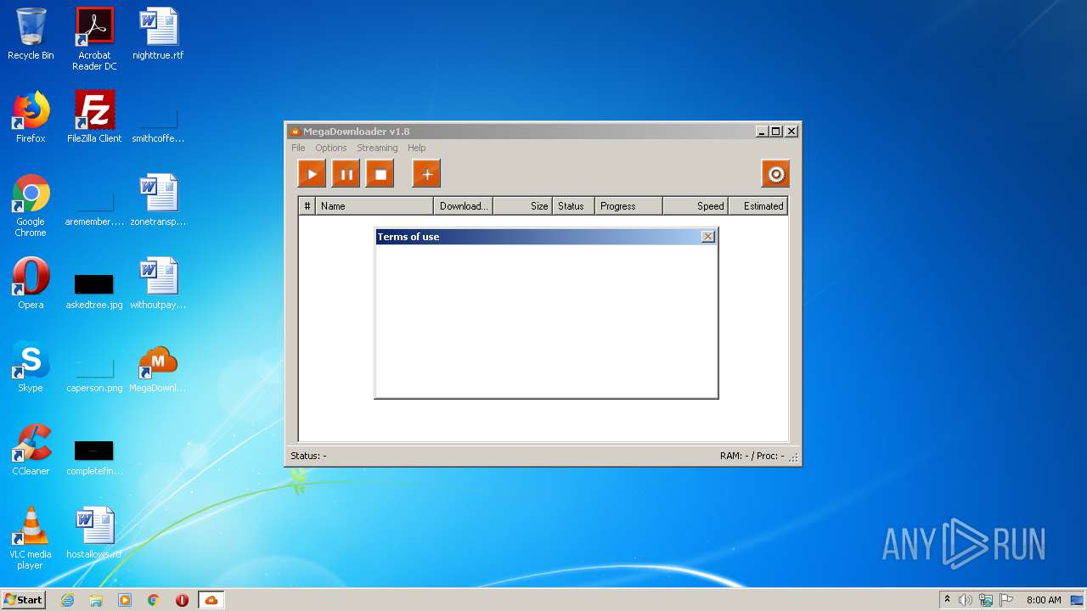Select hostallows document on desktop
Image resolution: width=1087 pixels, height=611 pixels.
pos(94,533)
